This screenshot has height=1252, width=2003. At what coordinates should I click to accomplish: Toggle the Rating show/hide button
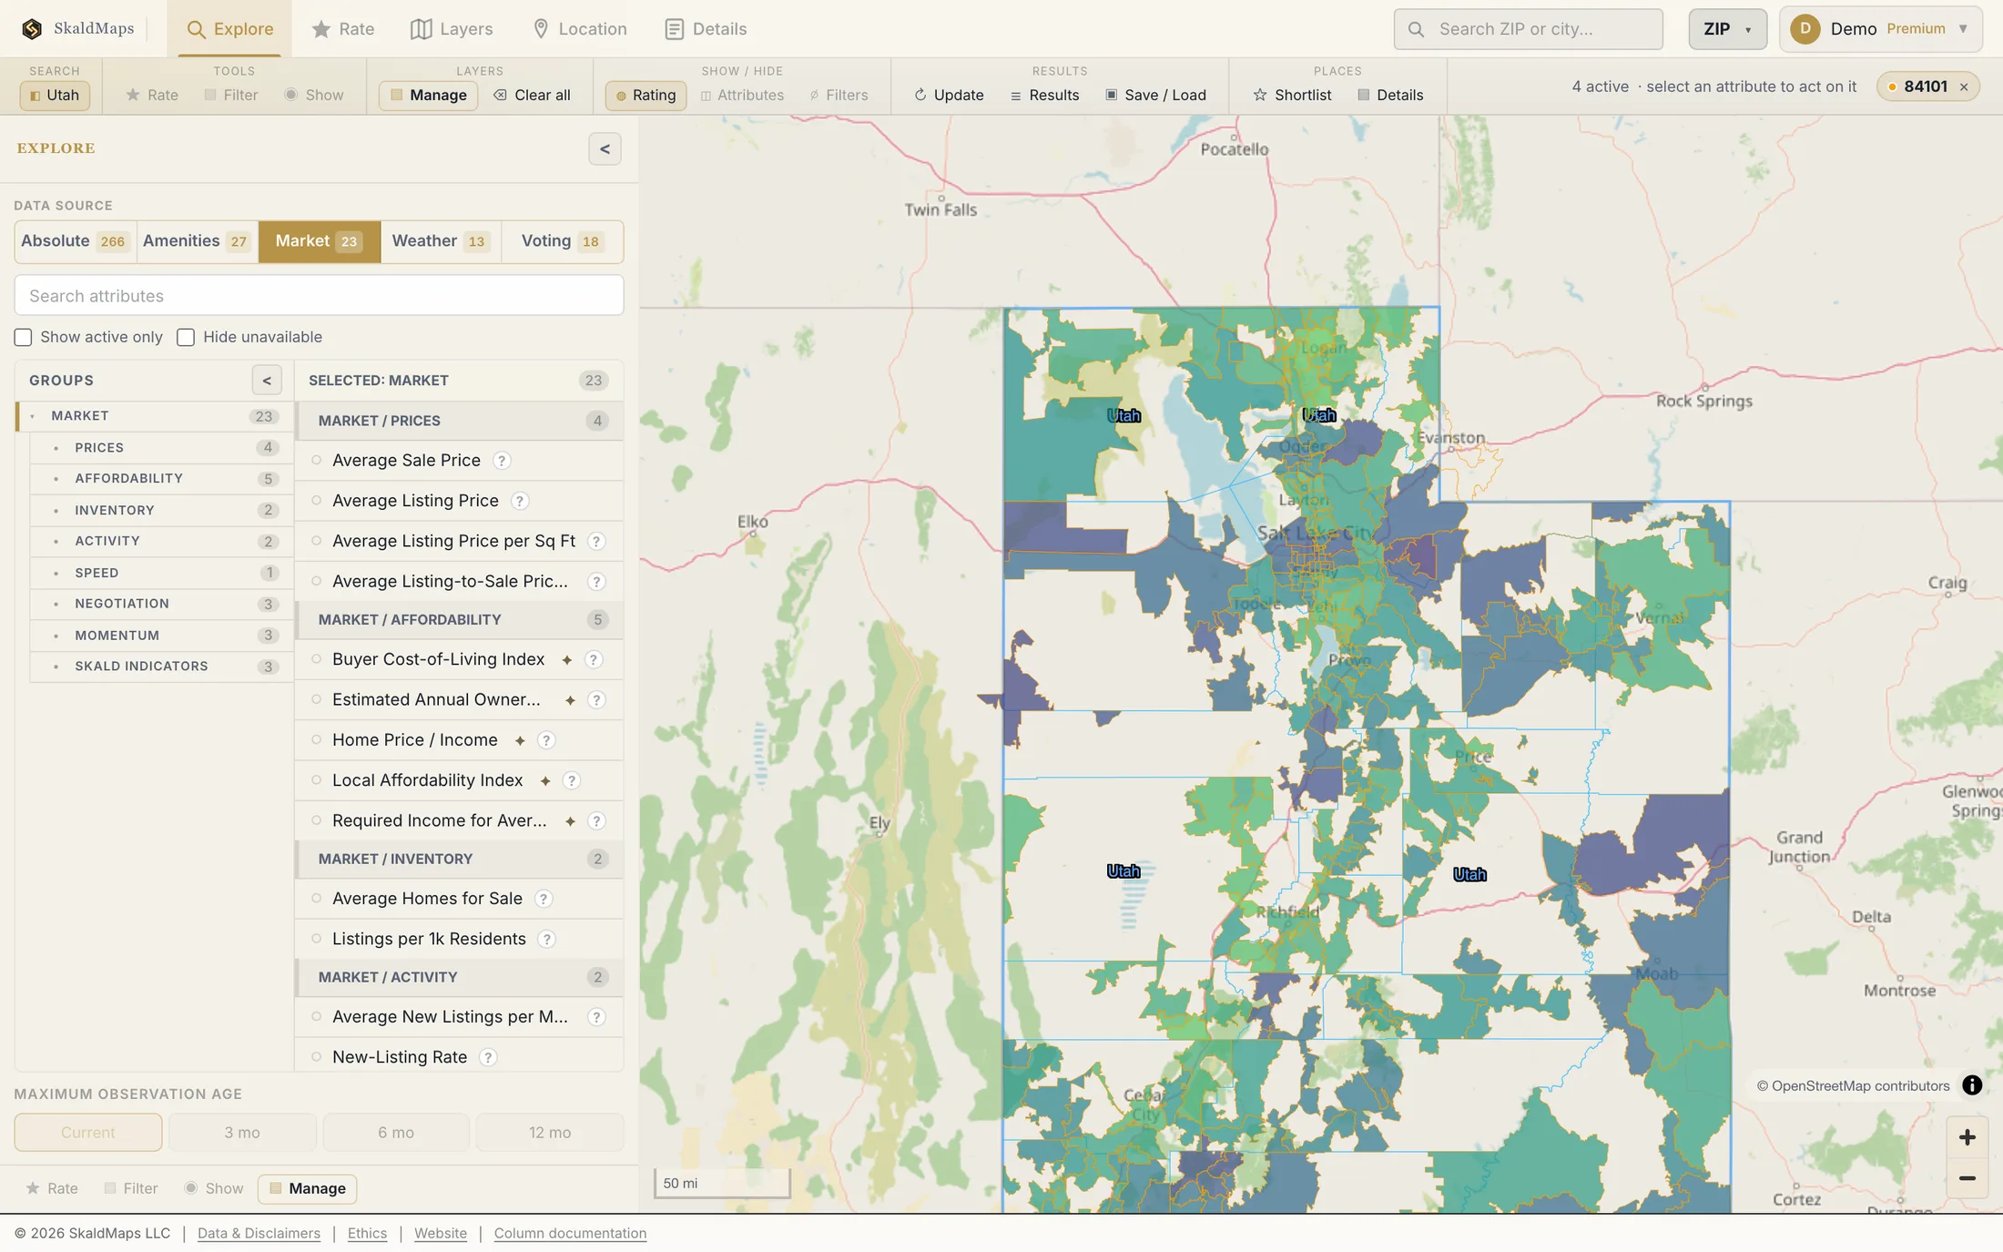(646, 95)
